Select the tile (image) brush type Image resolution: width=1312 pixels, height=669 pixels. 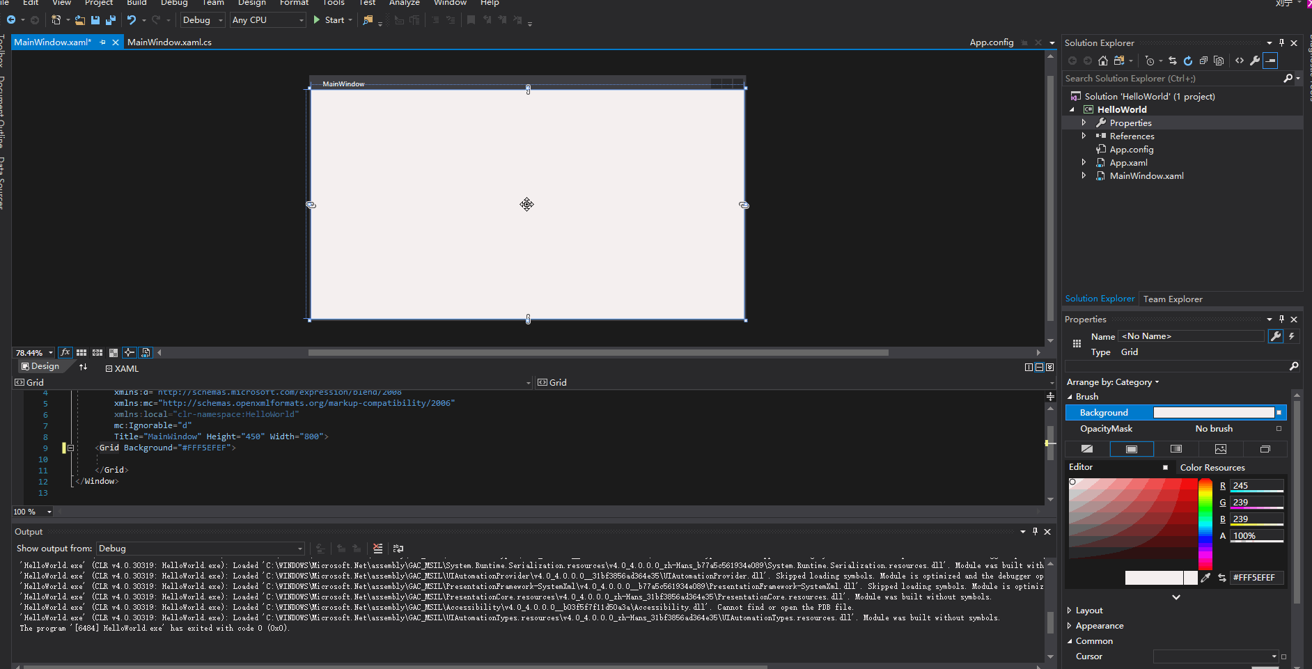(1221, 449)
